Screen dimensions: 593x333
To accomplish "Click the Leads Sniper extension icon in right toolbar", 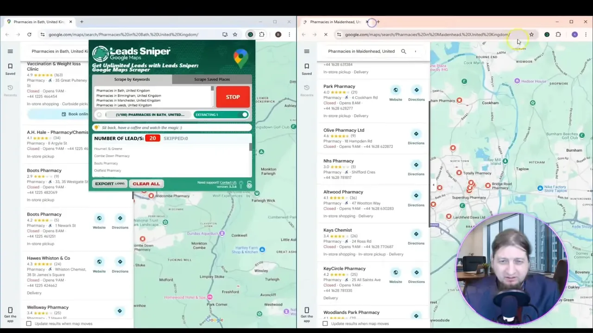I will (547, 34).
